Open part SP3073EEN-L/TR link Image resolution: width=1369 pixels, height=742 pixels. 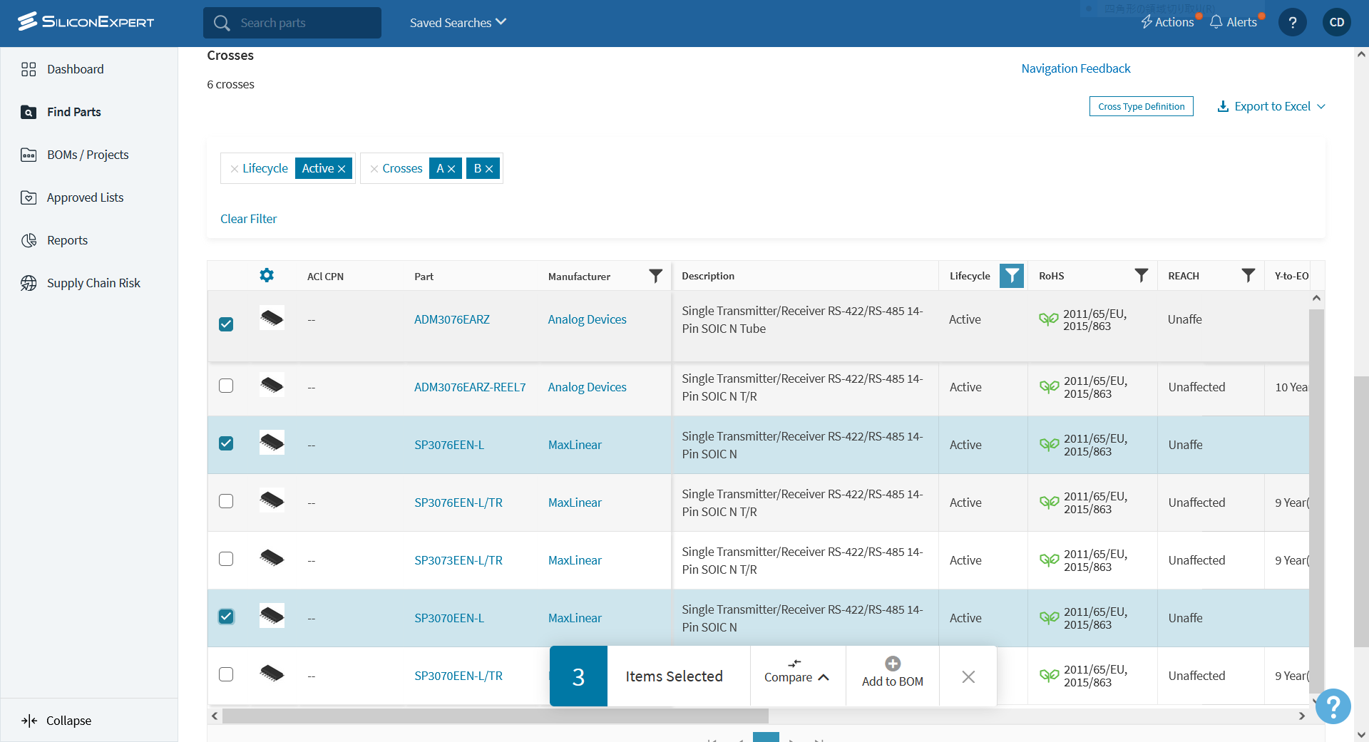(458, 560)
